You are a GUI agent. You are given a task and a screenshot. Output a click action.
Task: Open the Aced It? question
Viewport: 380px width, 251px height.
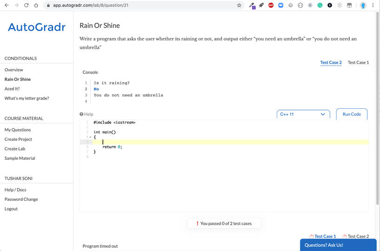(x=12, y=89)
